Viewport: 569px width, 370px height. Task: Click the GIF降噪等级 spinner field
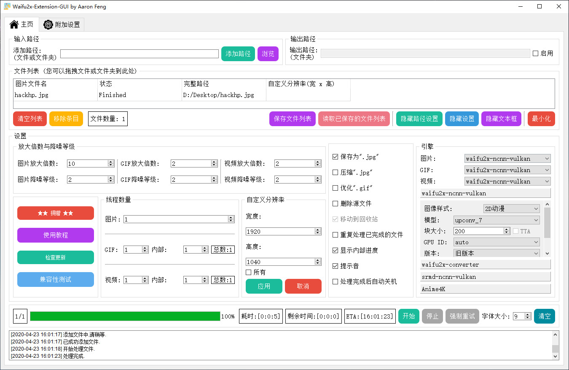tap(194, 179)
